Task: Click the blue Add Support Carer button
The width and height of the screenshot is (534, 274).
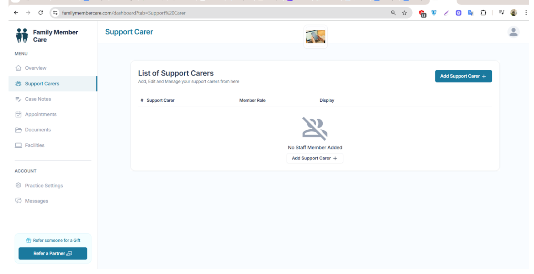Action: coord(463,76)
